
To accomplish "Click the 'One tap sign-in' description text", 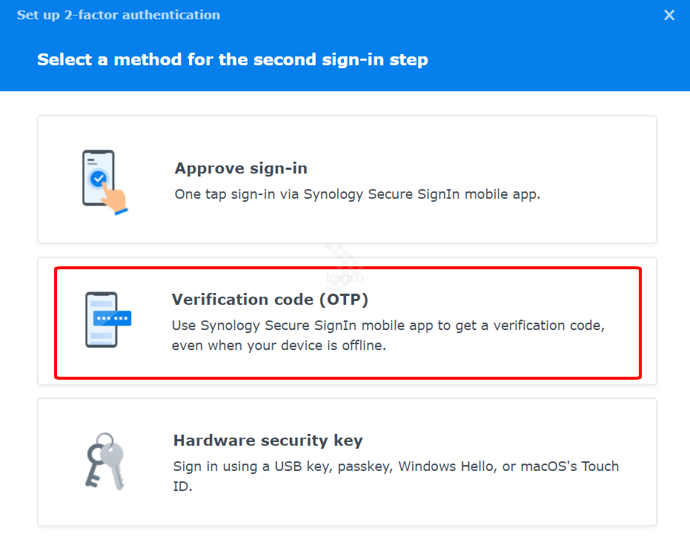I will pyautogui.click(x=357, y=194).
